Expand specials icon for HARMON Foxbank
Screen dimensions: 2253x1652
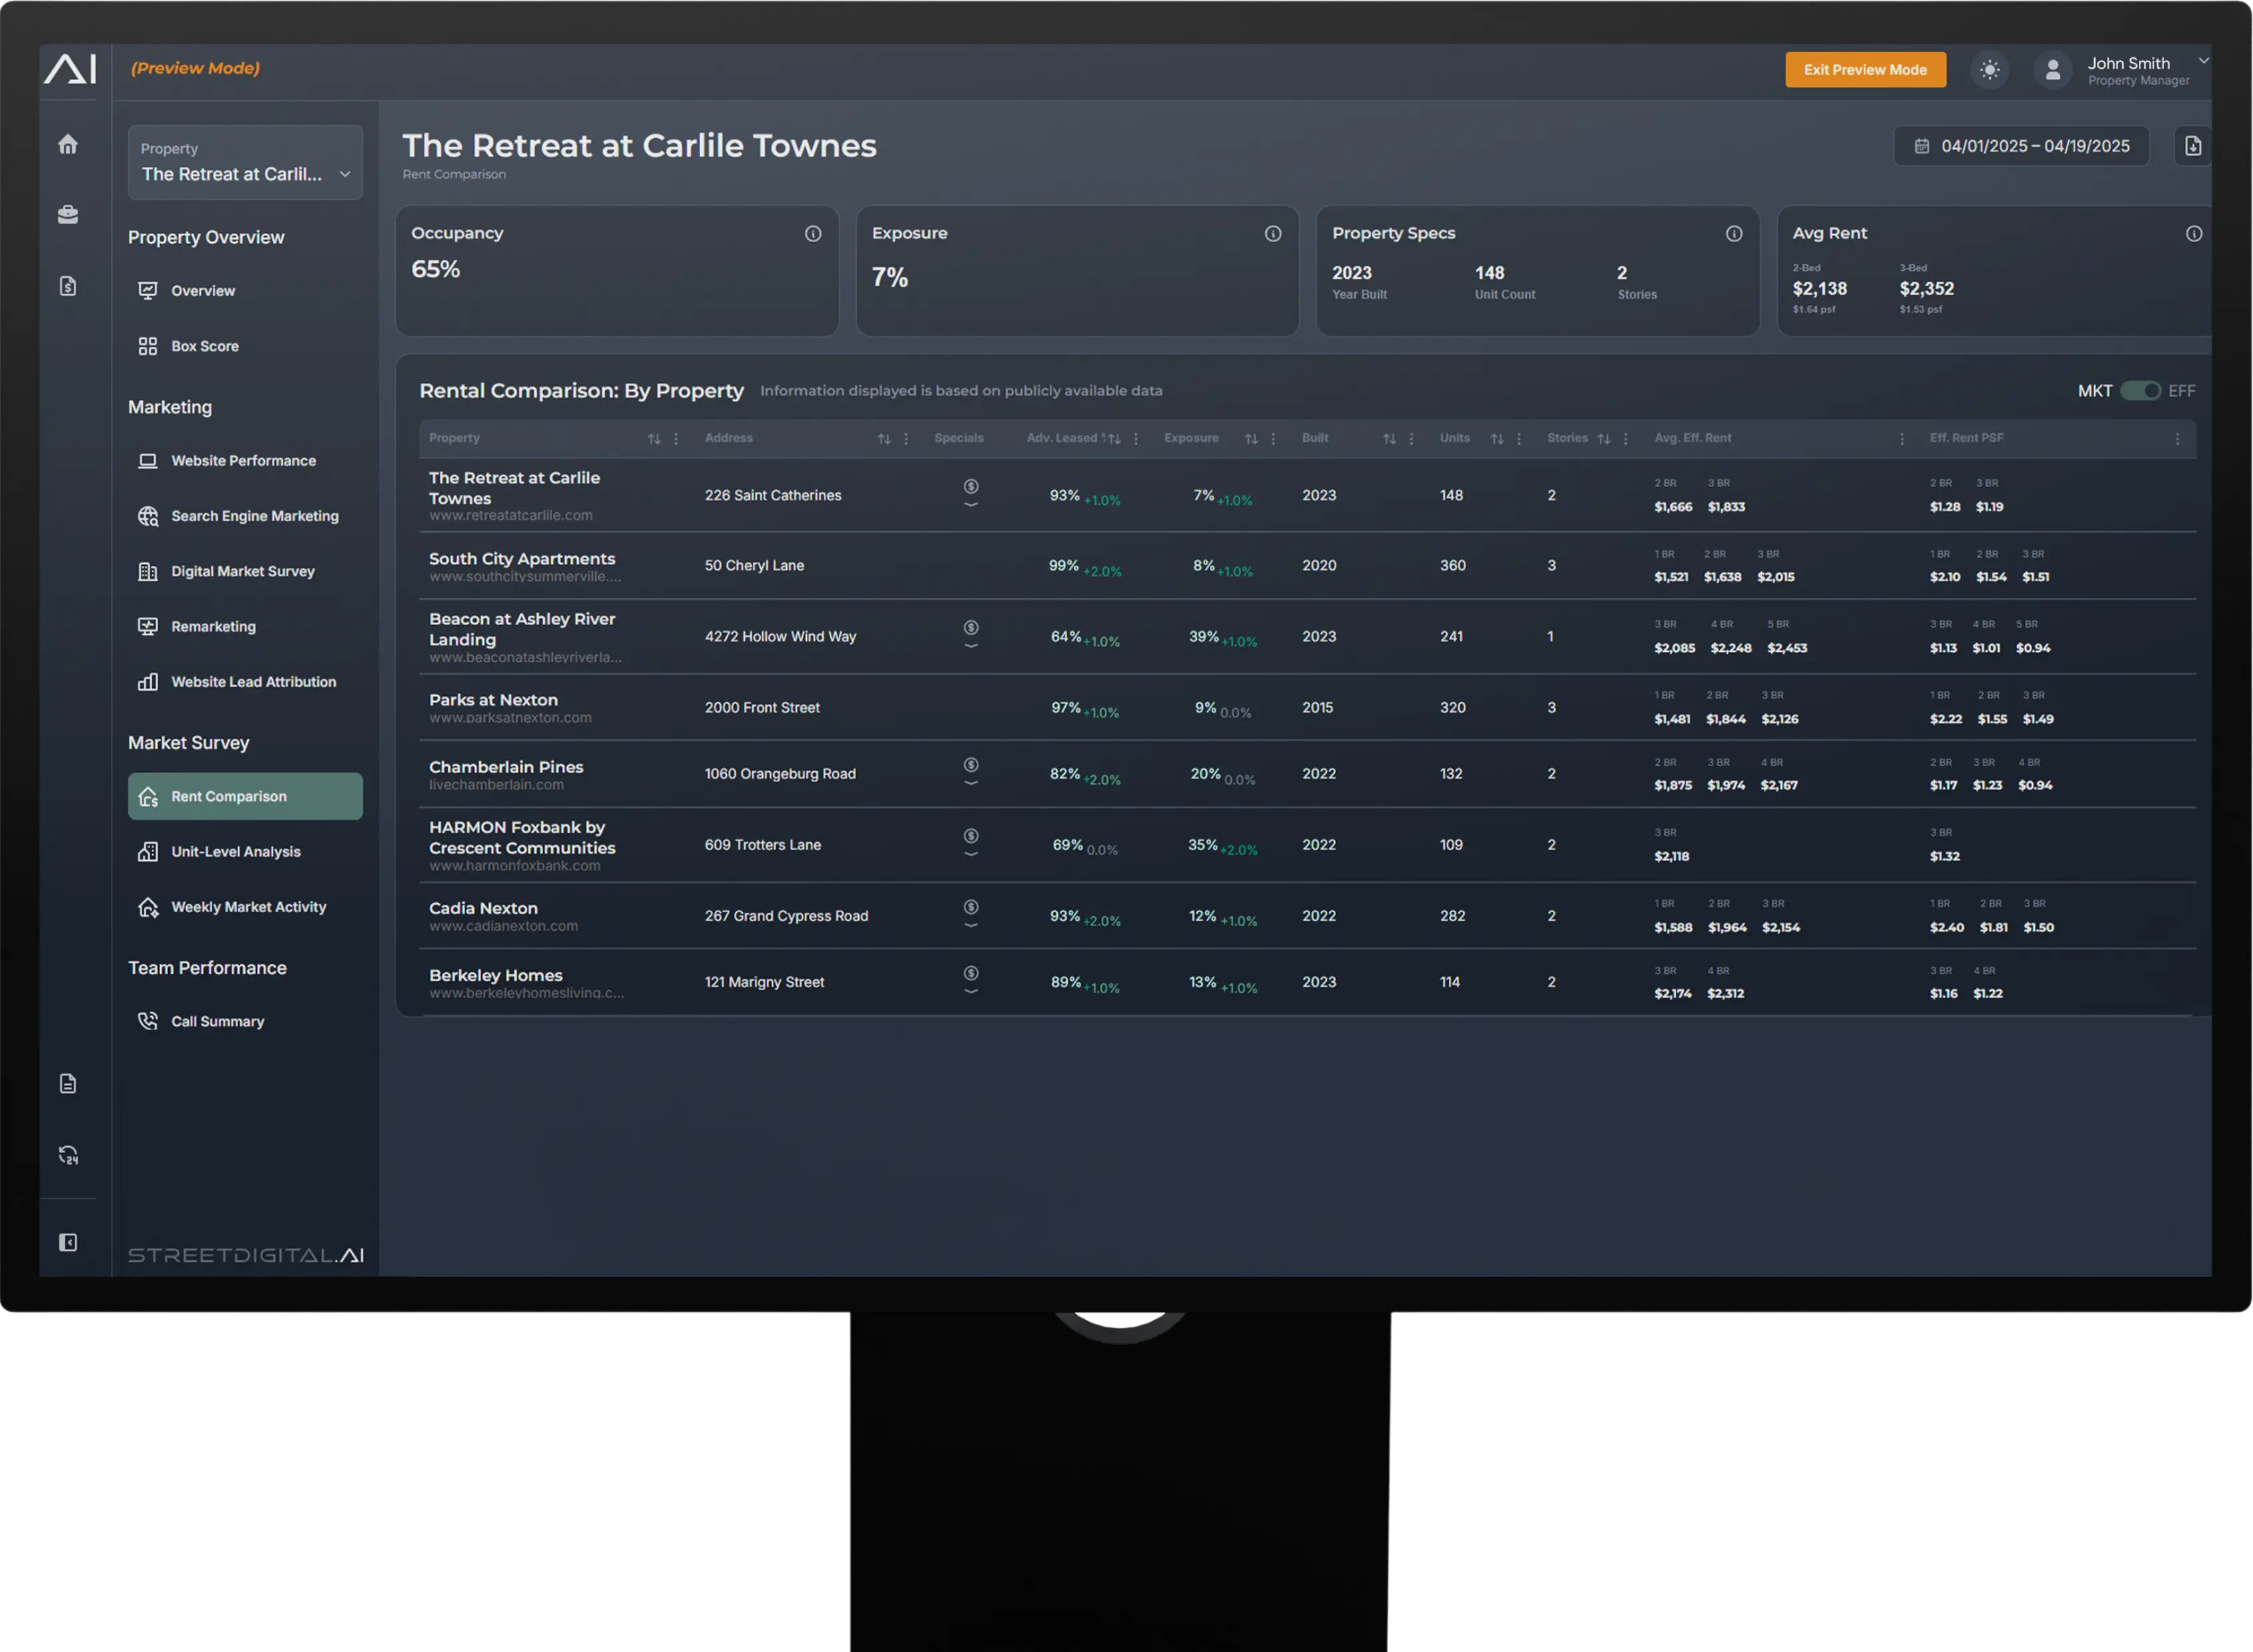[971, 842]
